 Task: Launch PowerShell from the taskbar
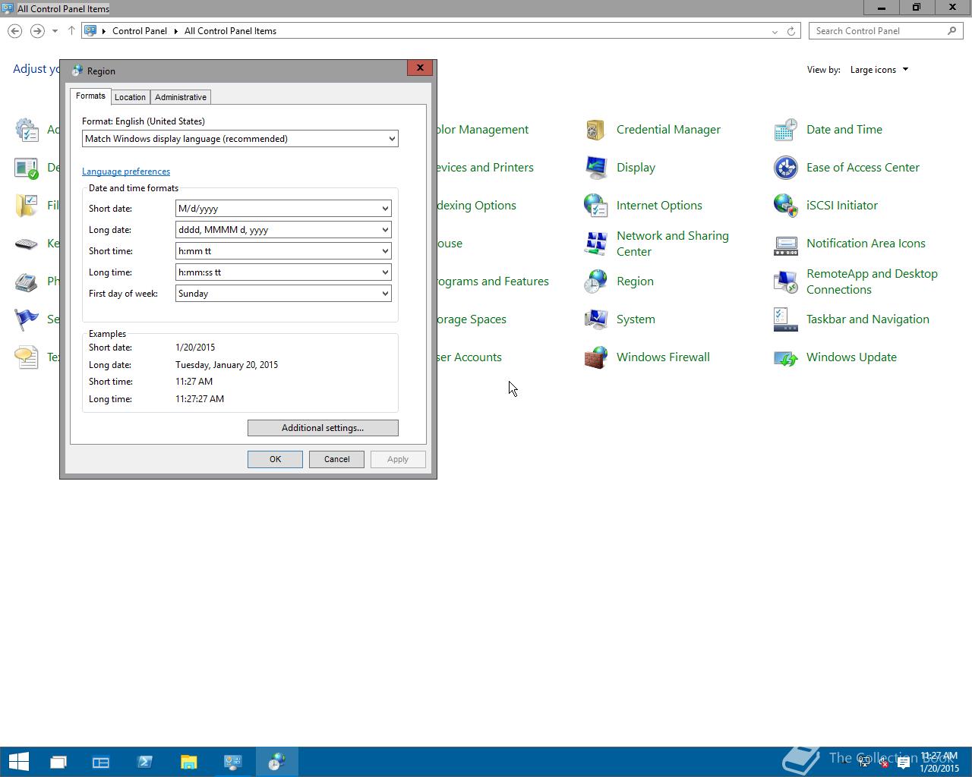click(x=145, y=762)
